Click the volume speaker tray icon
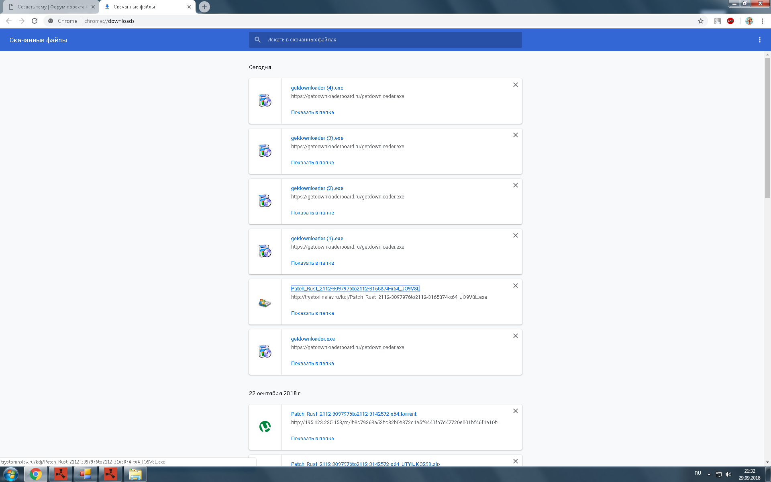Image resolution: width=771 pixels, height=482 pixels. 728,474
